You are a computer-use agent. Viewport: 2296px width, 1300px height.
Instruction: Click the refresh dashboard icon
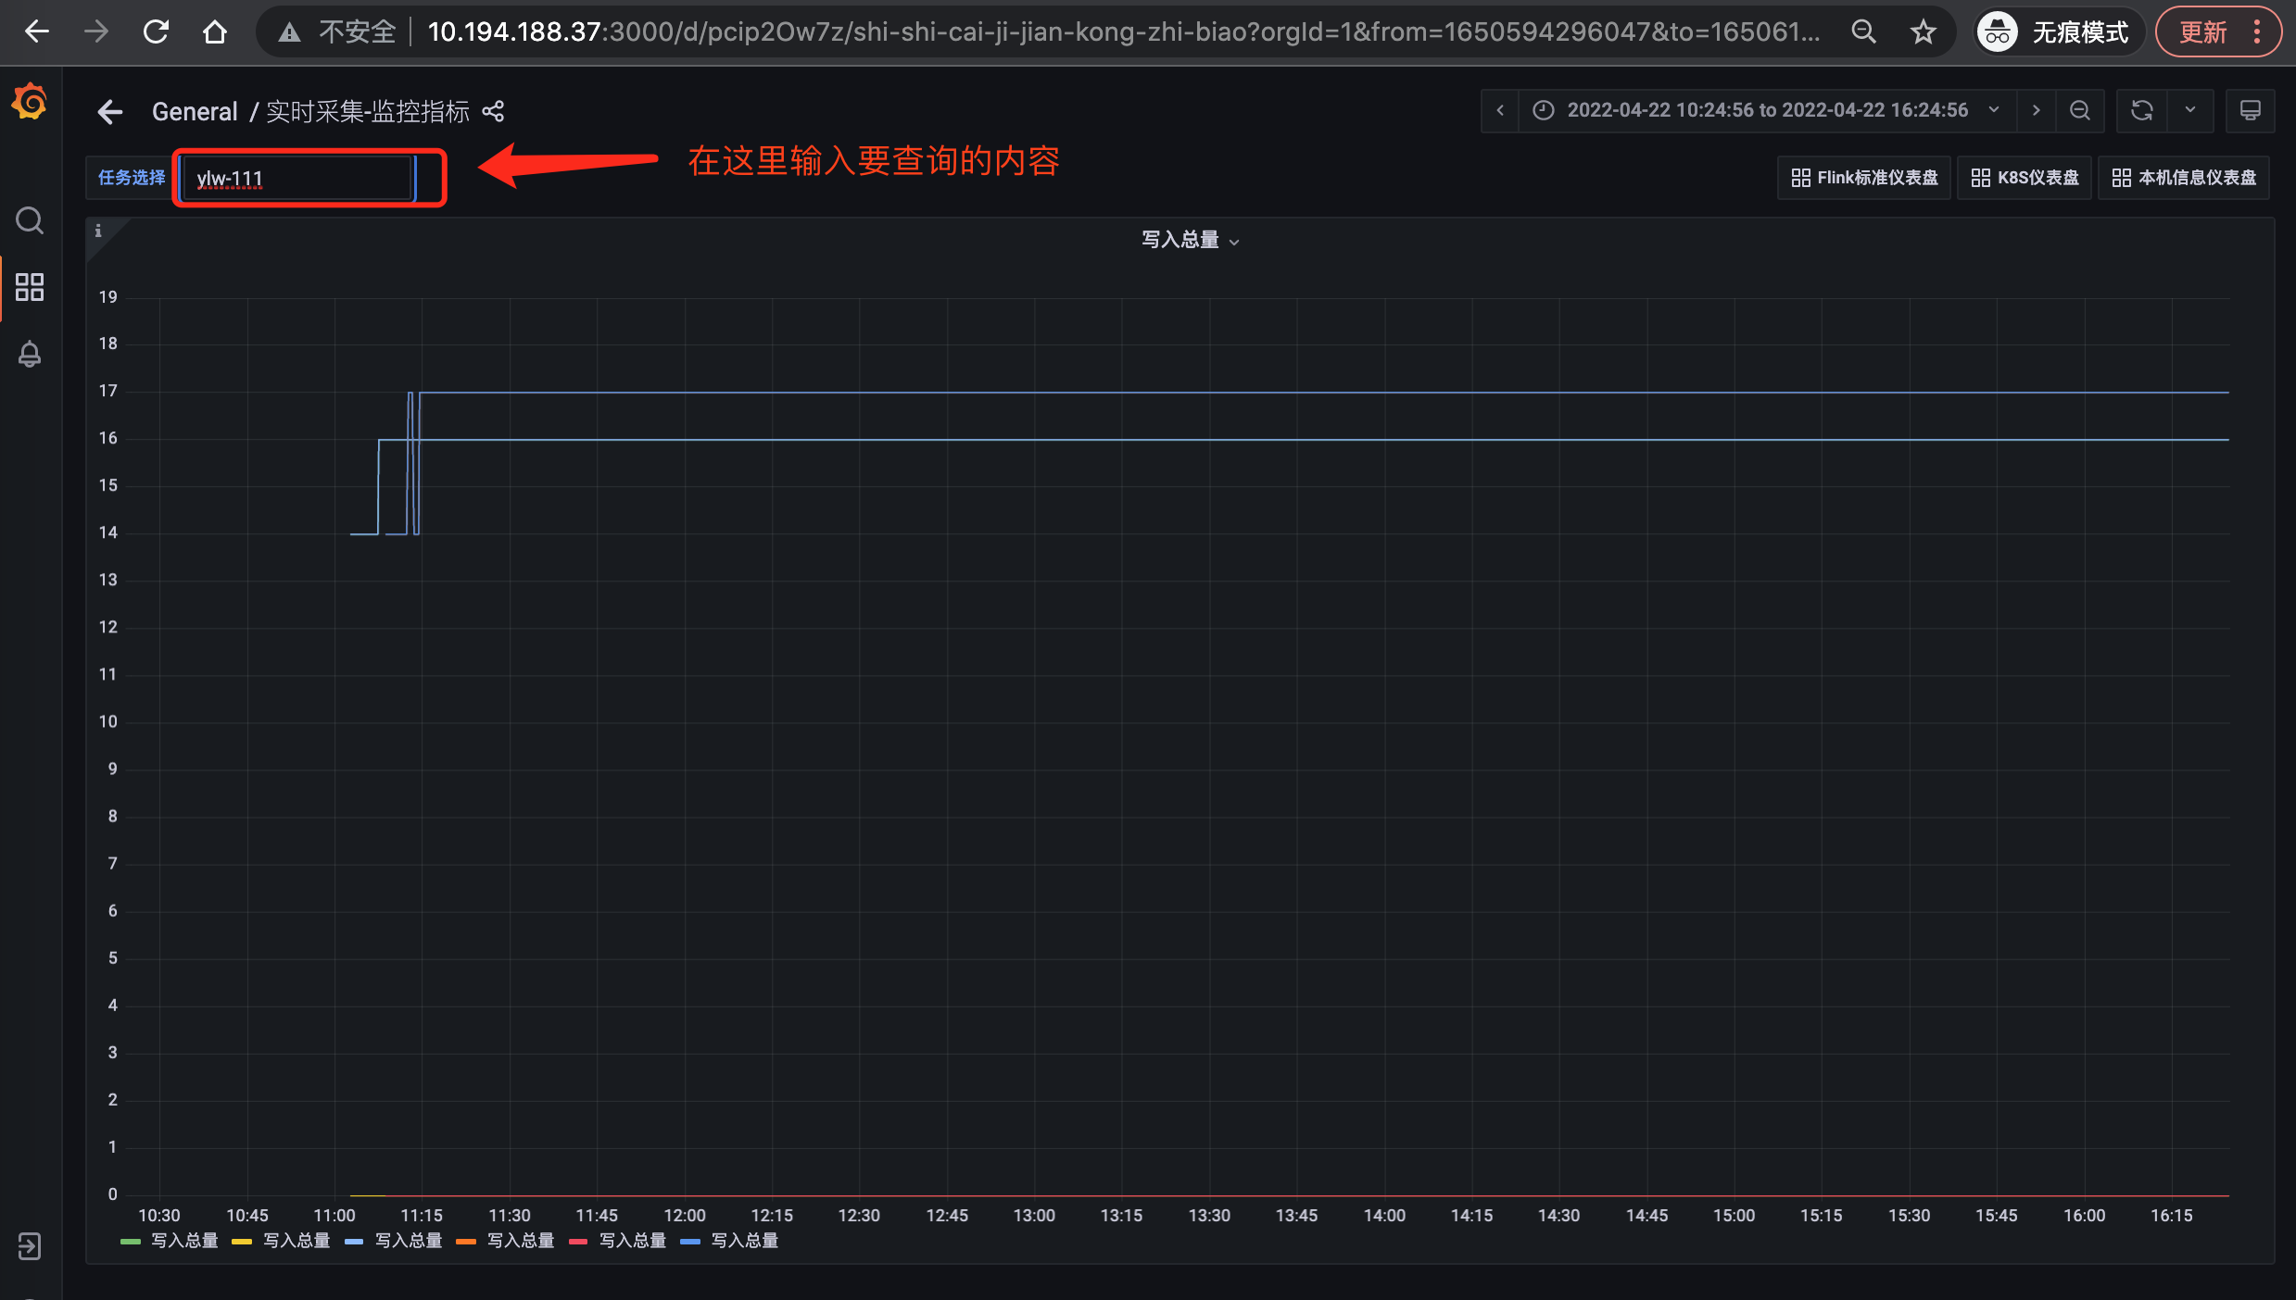(x=2141, y=110)
